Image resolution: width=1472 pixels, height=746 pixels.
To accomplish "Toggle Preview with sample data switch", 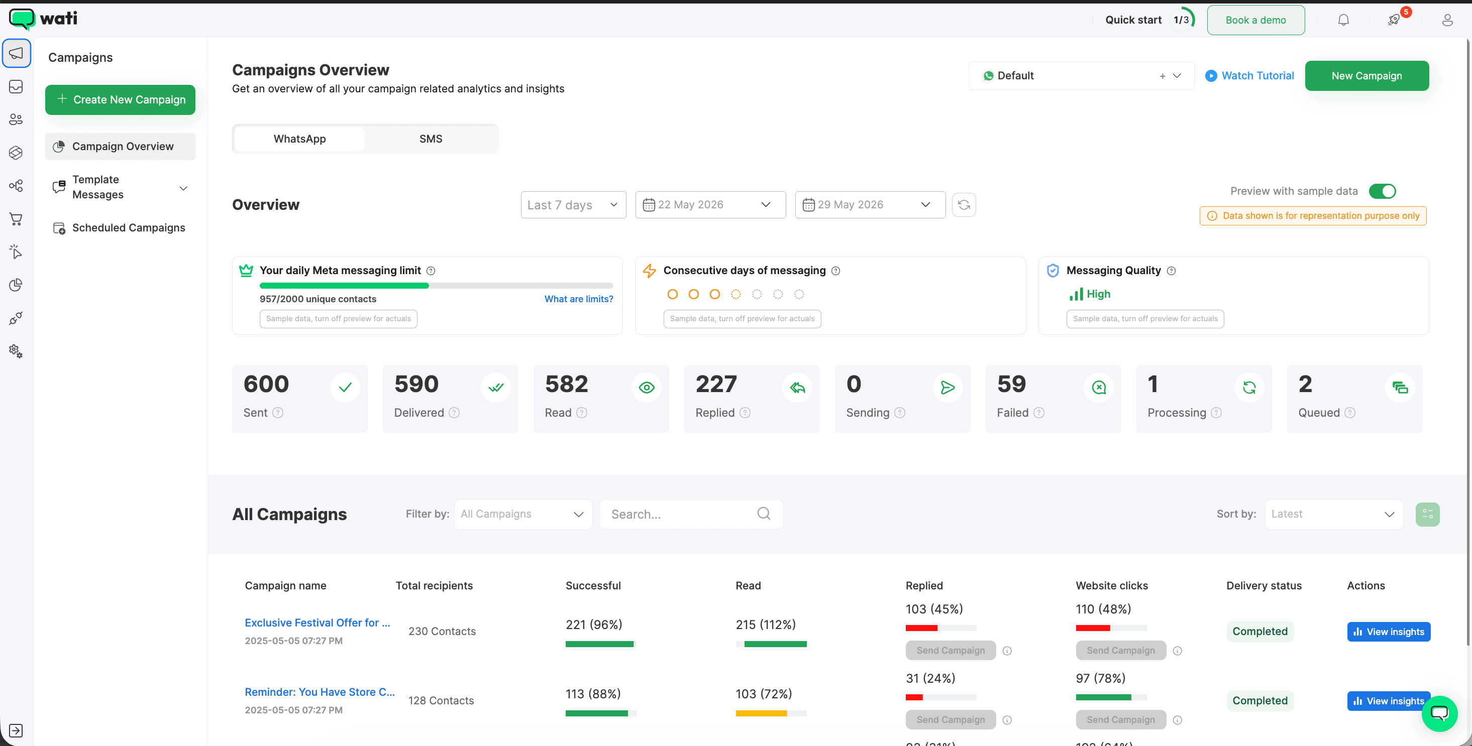I will point(1382,191).
